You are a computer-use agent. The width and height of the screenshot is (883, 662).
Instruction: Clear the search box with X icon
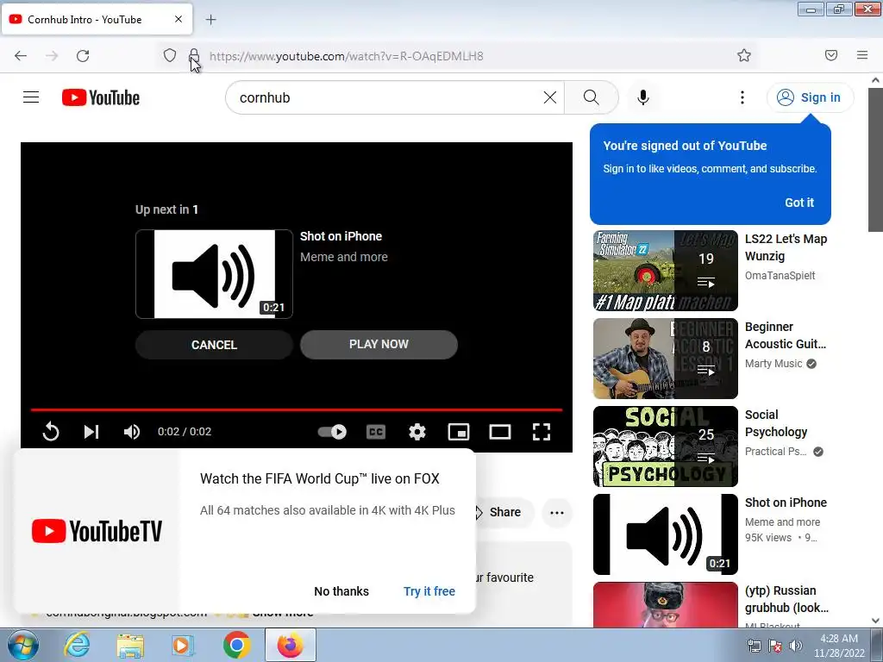coord(550,97)
